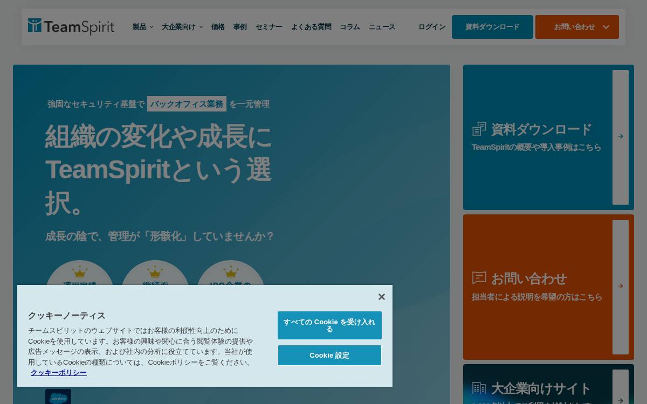Image resolution: width=647 pixels, height=404 pixels.
Task: Open よくある質問 in the navigation
Action: 311,27
